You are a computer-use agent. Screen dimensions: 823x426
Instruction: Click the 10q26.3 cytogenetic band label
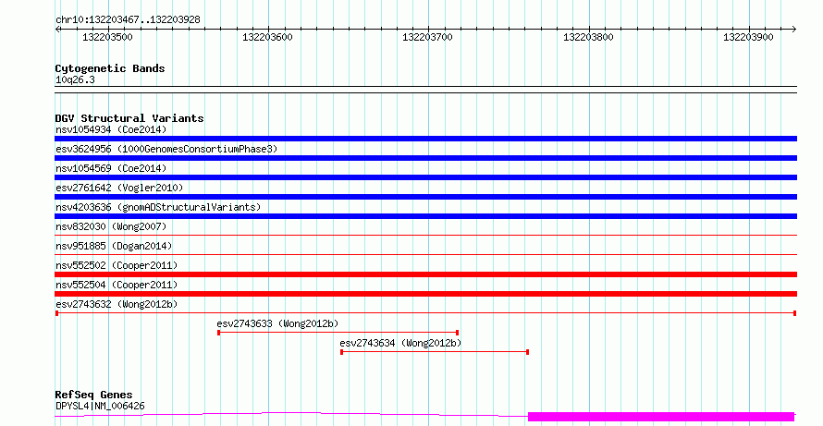pos(75,80)
